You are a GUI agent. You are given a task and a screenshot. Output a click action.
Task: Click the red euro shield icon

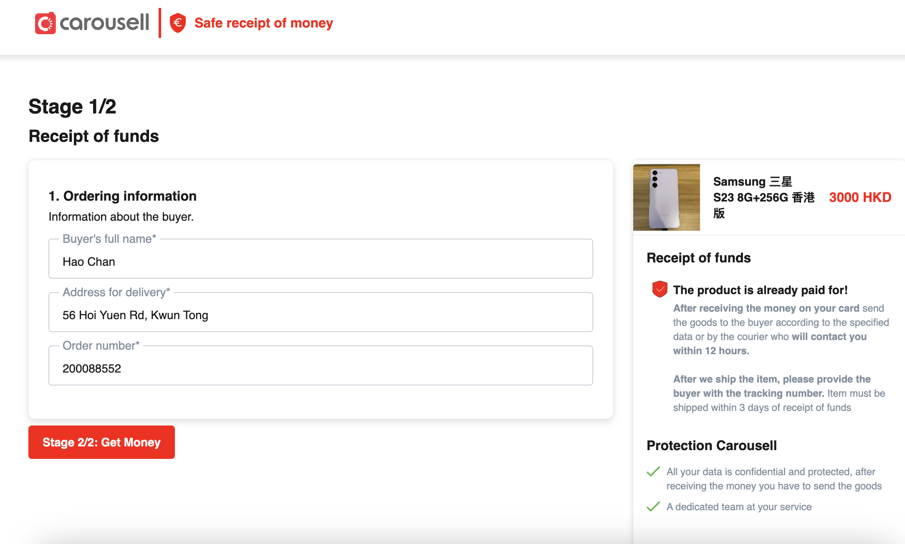point(178,23)
